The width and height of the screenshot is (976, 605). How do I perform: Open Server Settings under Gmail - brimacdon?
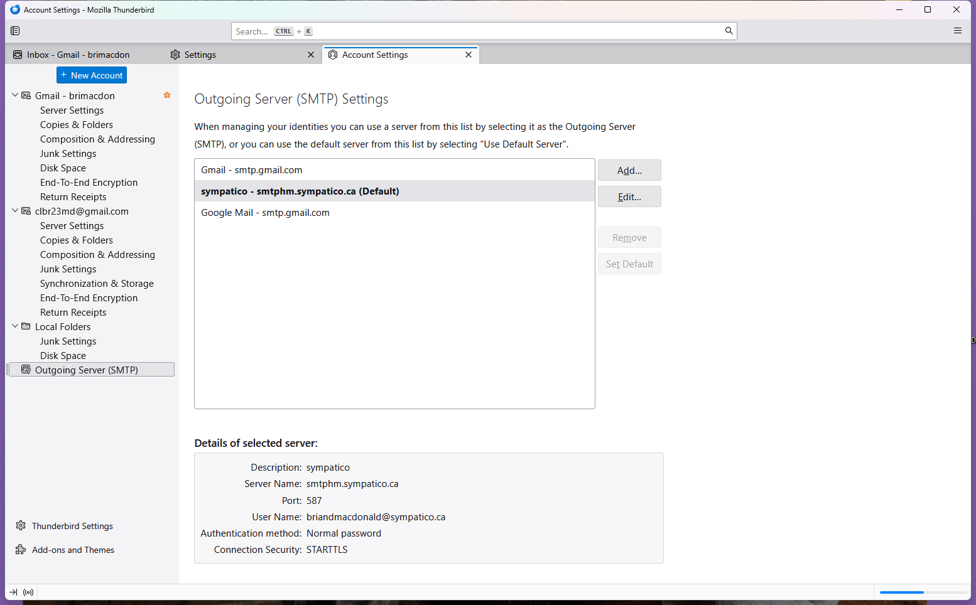click(72, 110)
